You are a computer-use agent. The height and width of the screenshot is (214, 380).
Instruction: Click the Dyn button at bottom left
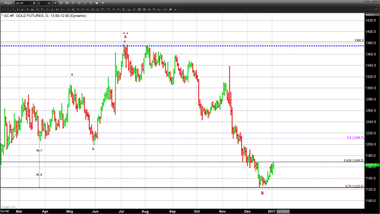[x=4, y=211]
